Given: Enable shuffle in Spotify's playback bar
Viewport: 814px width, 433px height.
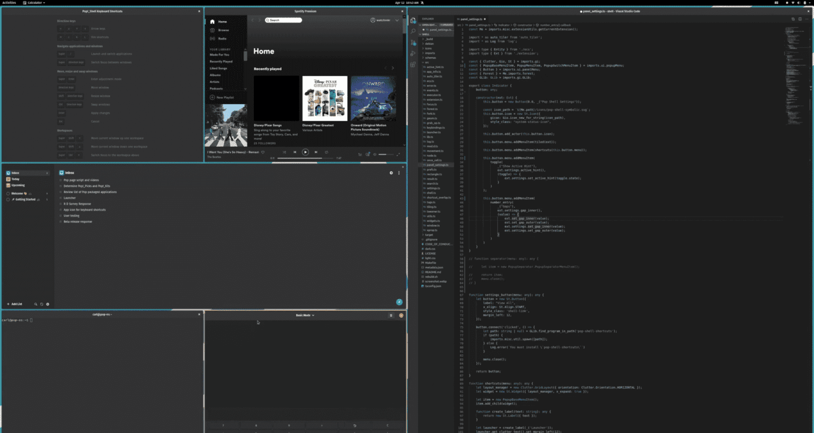Looking at the screenshot, I should [285, 152].
